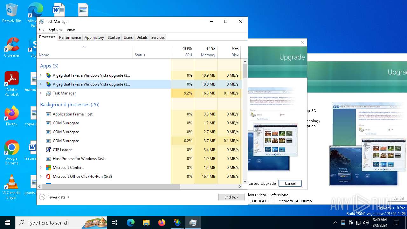
Task: Open the Windows Start menu
Action: [8, 223]
